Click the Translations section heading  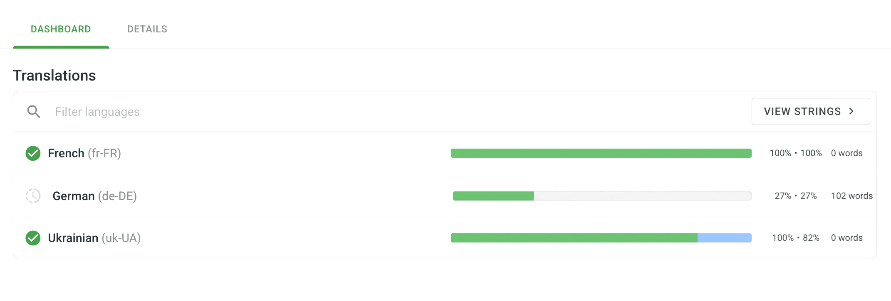(x=54, y=76)
